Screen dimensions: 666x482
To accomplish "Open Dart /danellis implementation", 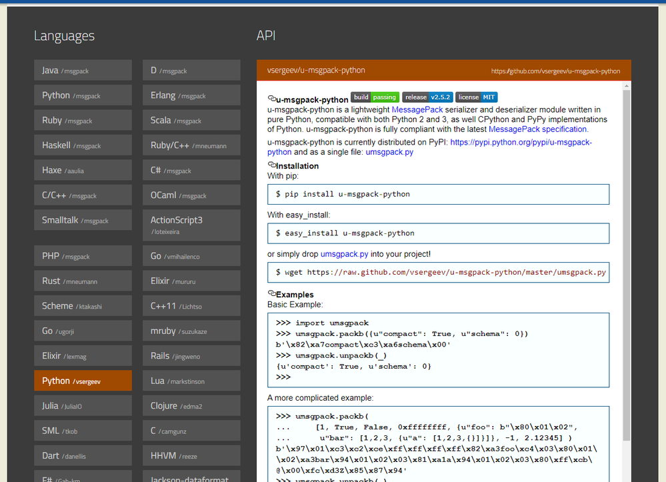I will 83,456.
